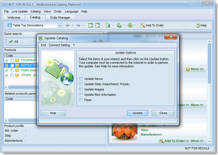The height and width of the screenshot is (155, 218).
Task: Open the forward arrow history dropdown
Action: pyautogui.click(x=83, y=25)
